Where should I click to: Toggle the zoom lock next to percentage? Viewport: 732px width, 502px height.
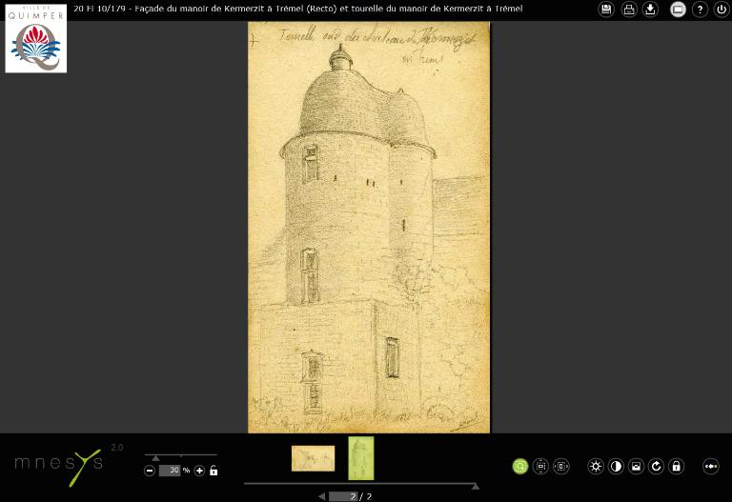[x=213, y=471]
